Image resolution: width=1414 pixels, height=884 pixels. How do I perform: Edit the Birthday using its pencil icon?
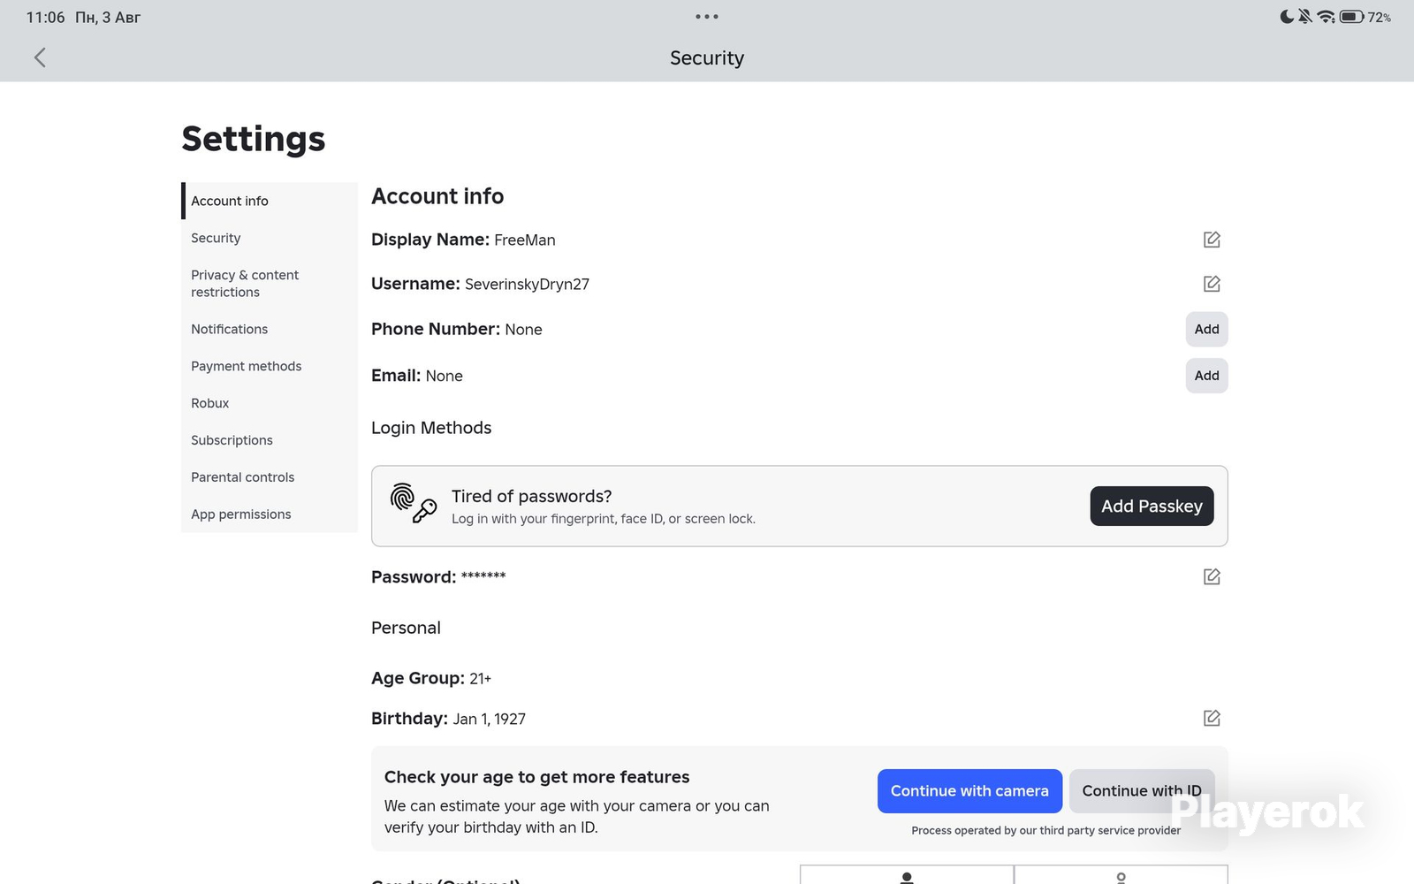1212,718
